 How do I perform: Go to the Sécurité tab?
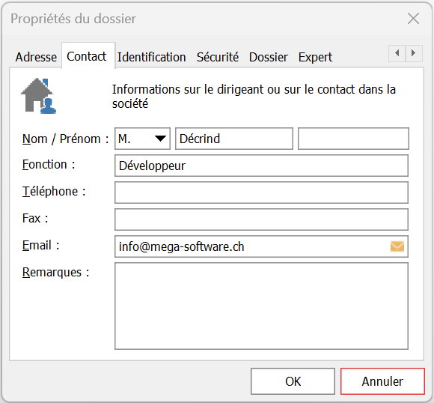pyautogui.click(x=218, y=57)
